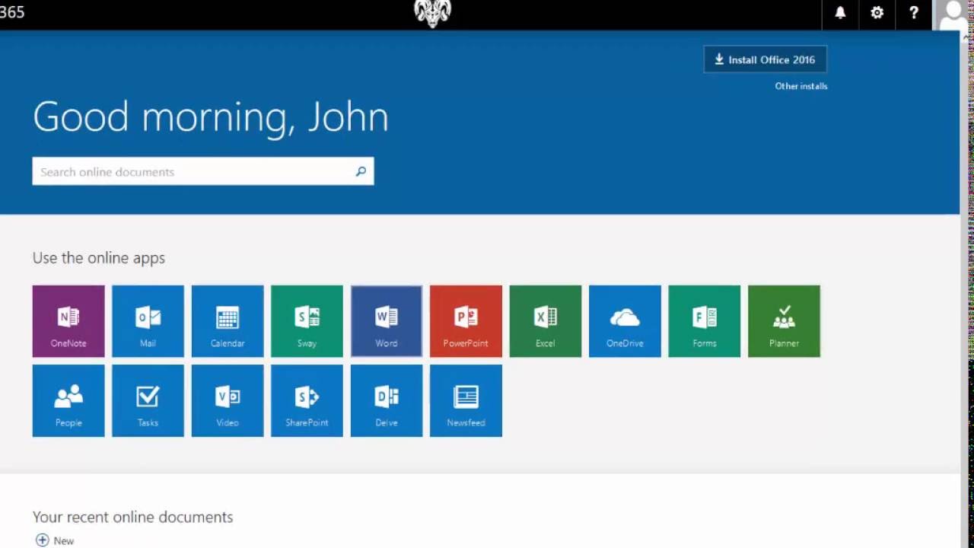Open the Calendar app tile
974x548 pixels.
228,321
